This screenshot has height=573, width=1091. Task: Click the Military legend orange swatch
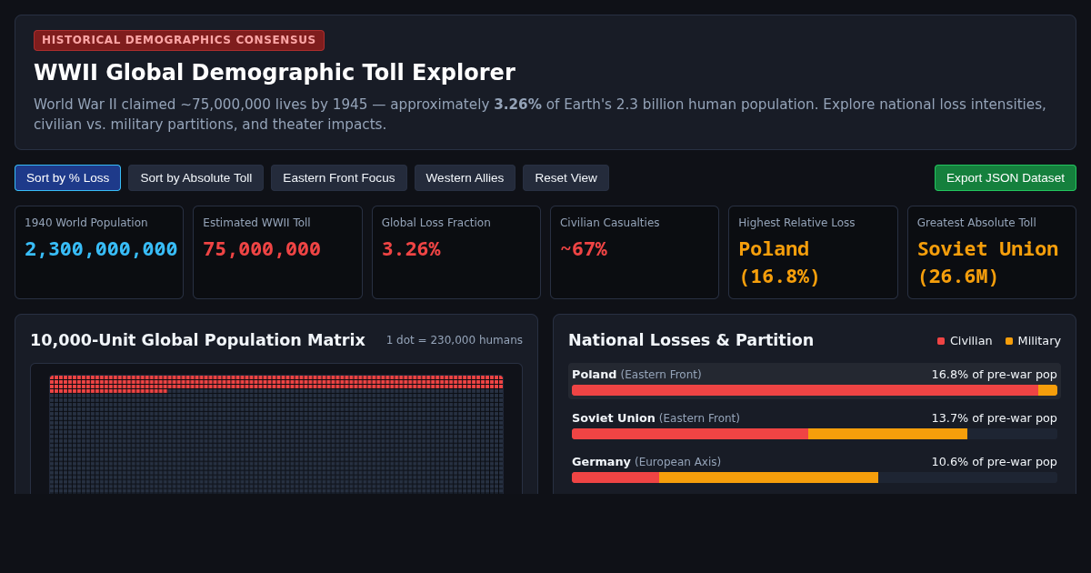(x=1009, y=341)
